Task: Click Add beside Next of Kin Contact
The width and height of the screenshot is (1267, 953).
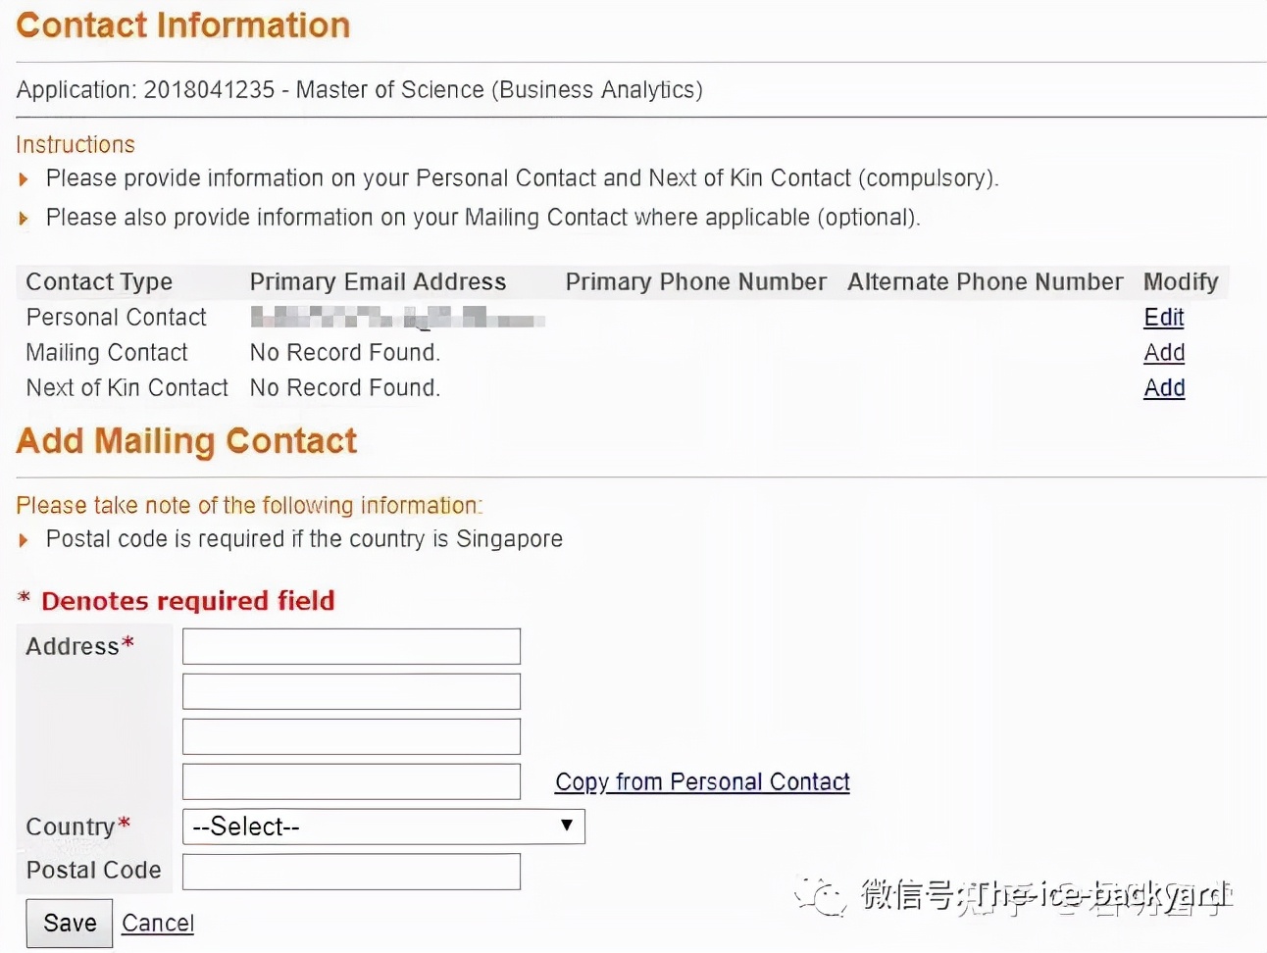Action: point(1164,387)
